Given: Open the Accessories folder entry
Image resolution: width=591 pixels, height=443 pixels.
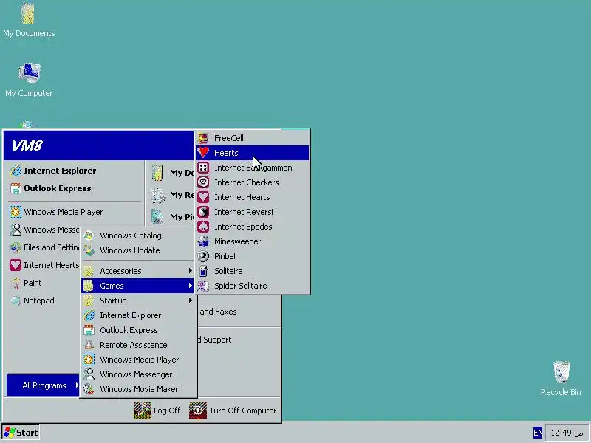Looking at the screenshot, I should 138,271.
